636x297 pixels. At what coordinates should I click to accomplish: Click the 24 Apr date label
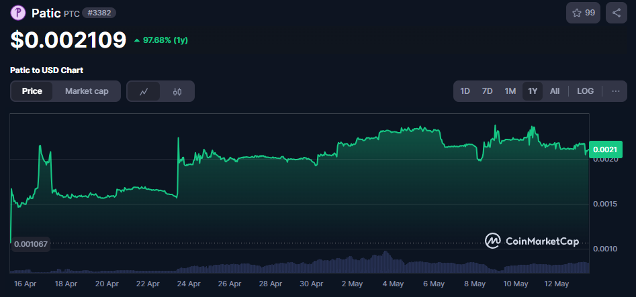(189, 284)
